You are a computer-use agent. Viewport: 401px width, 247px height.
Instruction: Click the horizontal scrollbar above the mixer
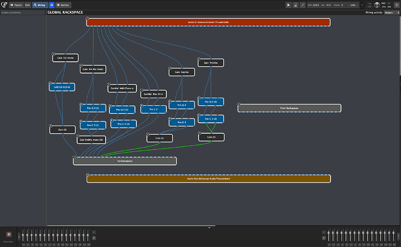point(131,225)
